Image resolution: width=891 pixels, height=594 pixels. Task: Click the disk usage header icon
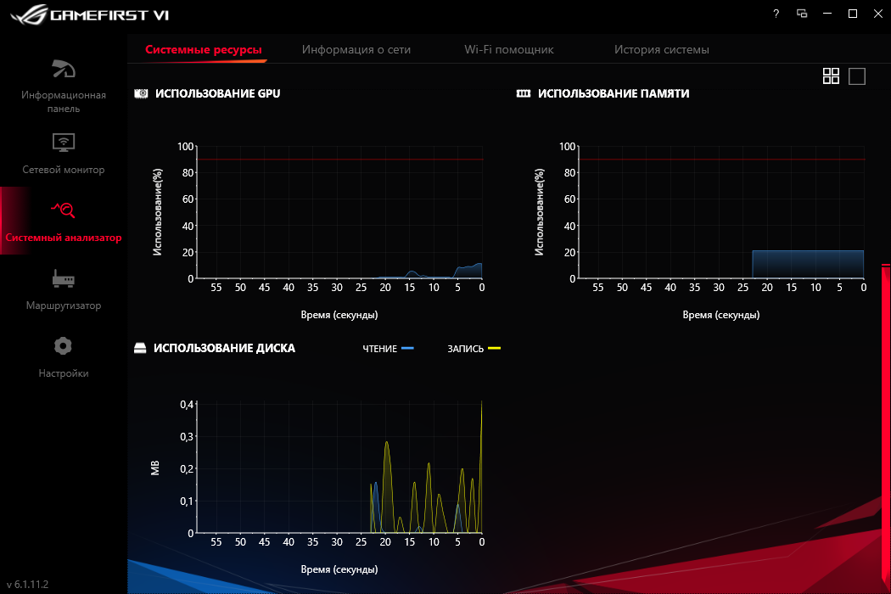140,349
